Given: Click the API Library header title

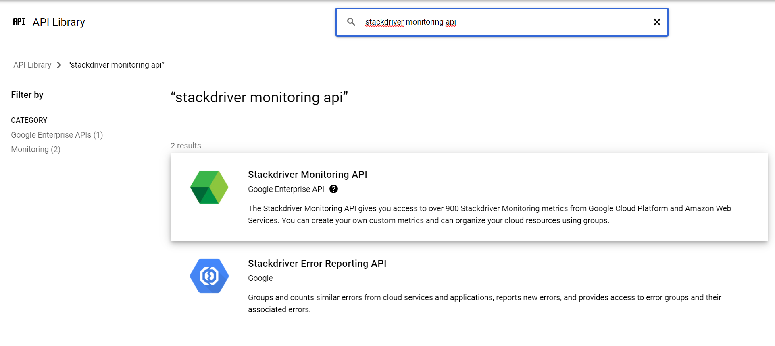Looking at the screenshot, I should pos(59,22).
